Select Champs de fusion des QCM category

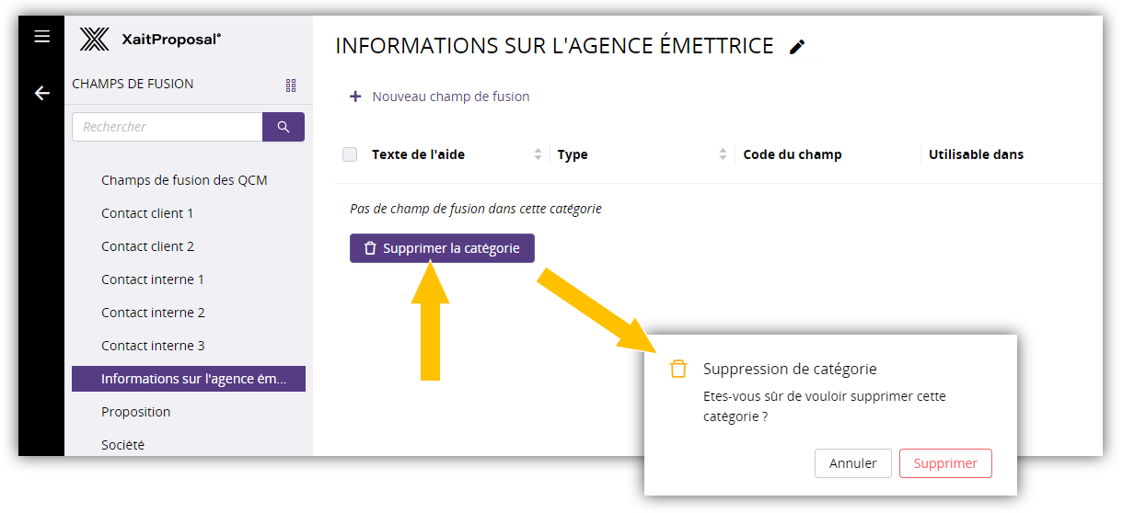184,180
